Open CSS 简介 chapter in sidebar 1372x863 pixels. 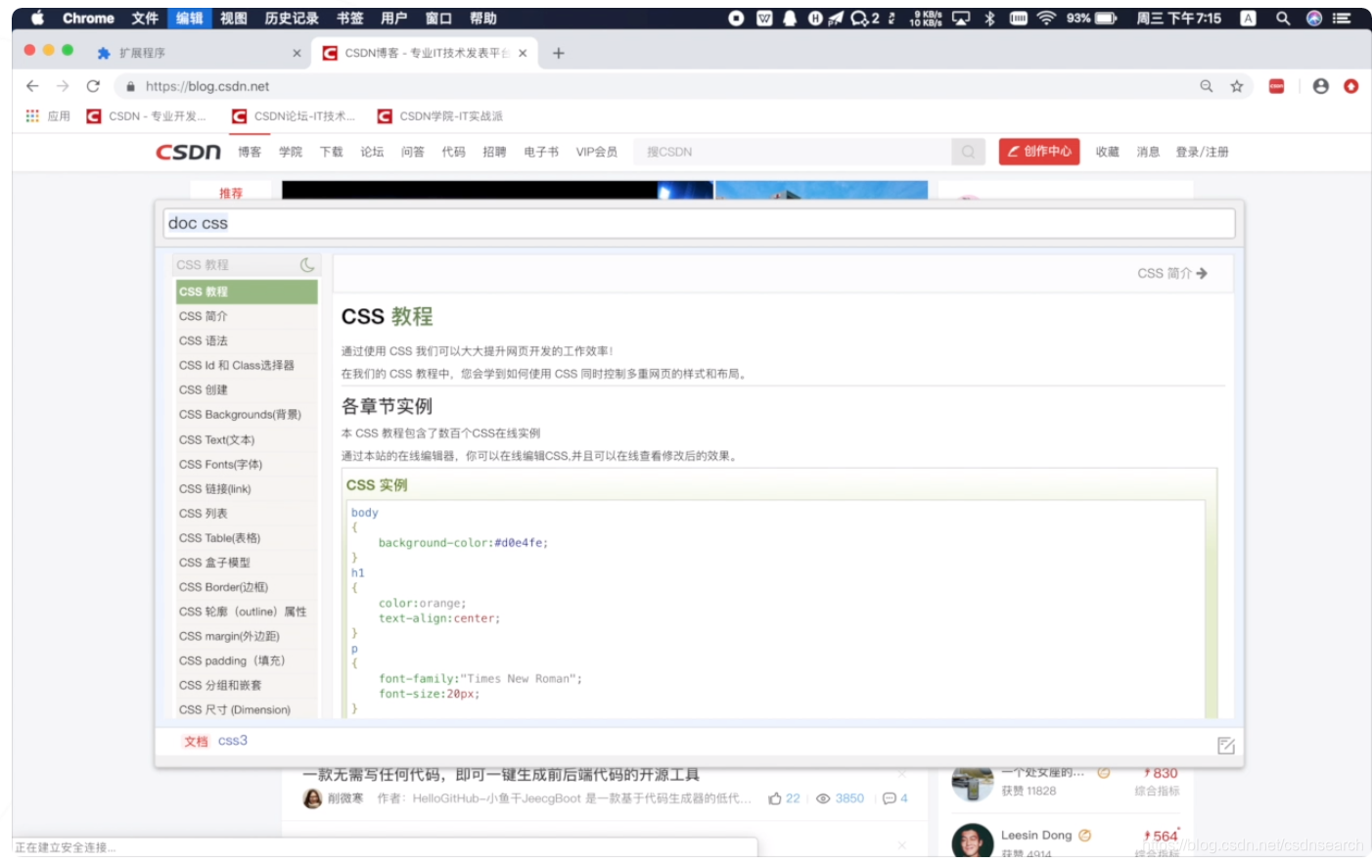(x=247, y=316)
